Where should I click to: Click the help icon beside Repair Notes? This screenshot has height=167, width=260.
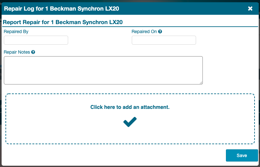33,52
